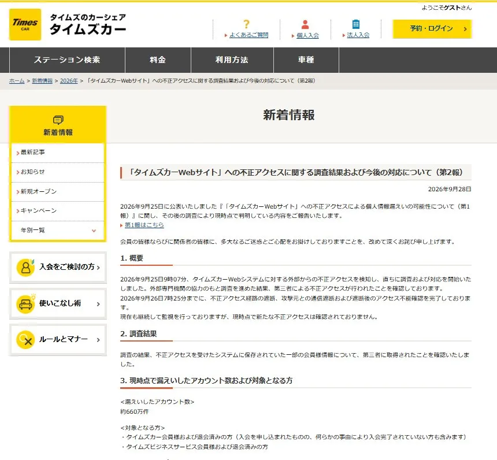Image resolution: width=497 pixels, height=460 pixels.
Task: Click the red person icon for 個人入会
Action: coord(305,24)
